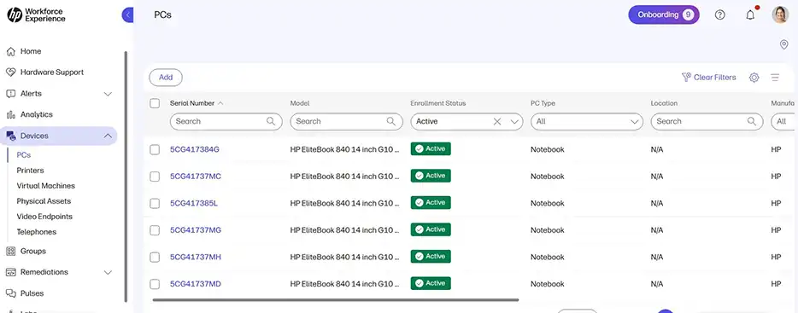Clear the Active enrollment filter with X
This screenshot has width=798, height=313.
click(x=497, y=121)
